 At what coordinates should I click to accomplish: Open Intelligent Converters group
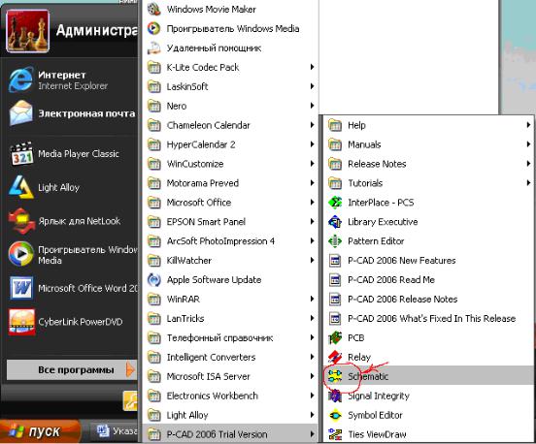(231, 357)
